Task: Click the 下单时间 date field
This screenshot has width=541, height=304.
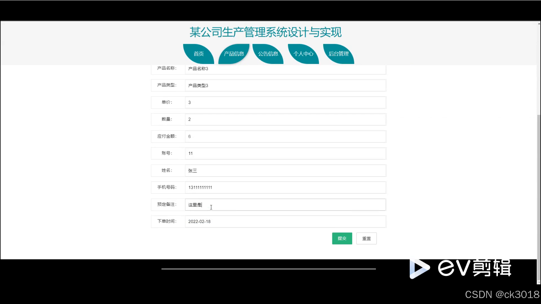Action: click(285, 221)
